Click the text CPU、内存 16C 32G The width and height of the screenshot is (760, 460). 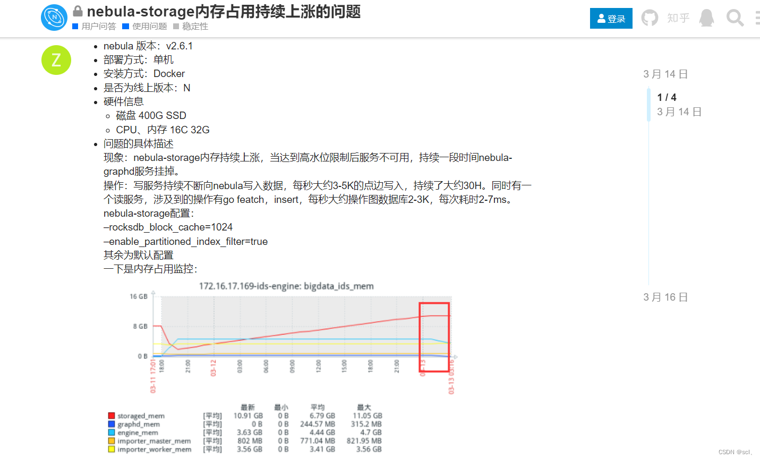tap(163, 130)
